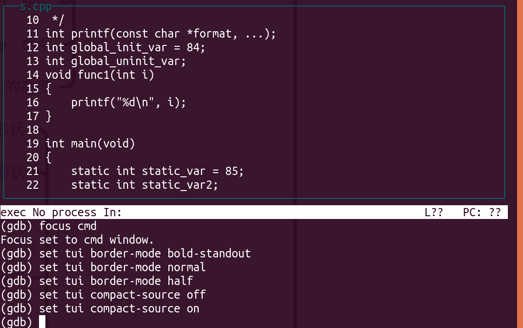
Task: Click the 'compact-source off' command line
Action: pyautogui.click(x=103, y=295)
